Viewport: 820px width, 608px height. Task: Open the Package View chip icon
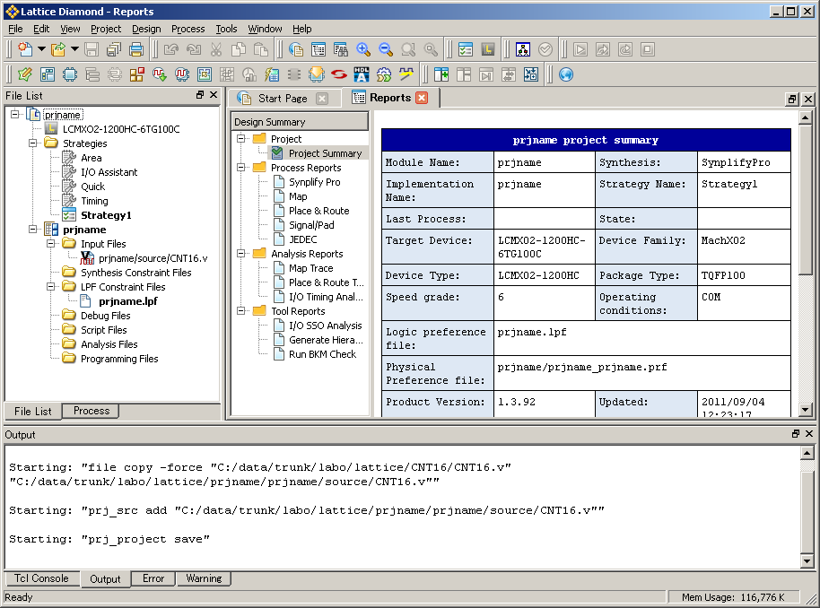click(x=70, y=74)
